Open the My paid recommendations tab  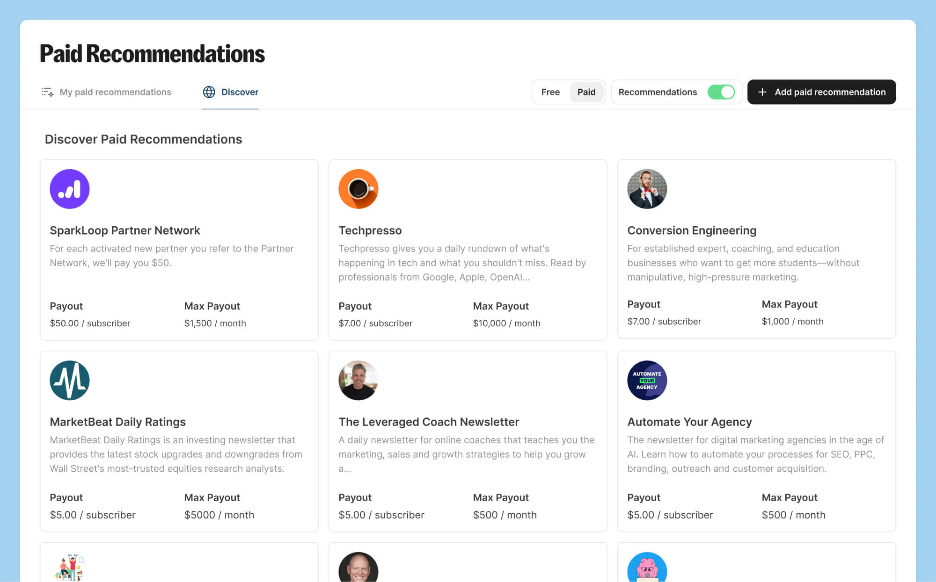point(116,92)
